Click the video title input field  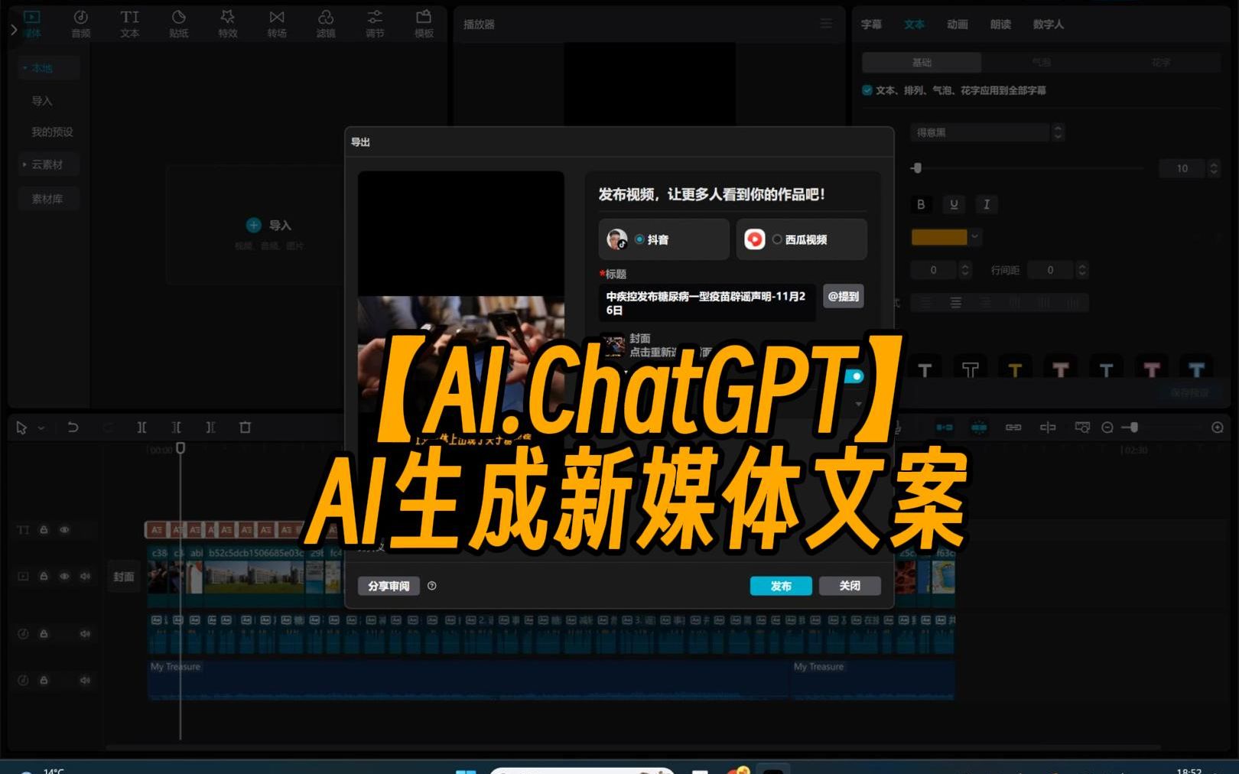click(707, 303)
